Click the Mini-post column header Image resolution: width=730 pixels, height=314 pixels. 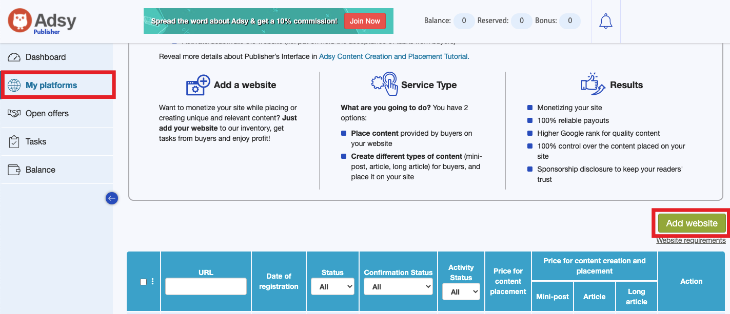(553, 297)
